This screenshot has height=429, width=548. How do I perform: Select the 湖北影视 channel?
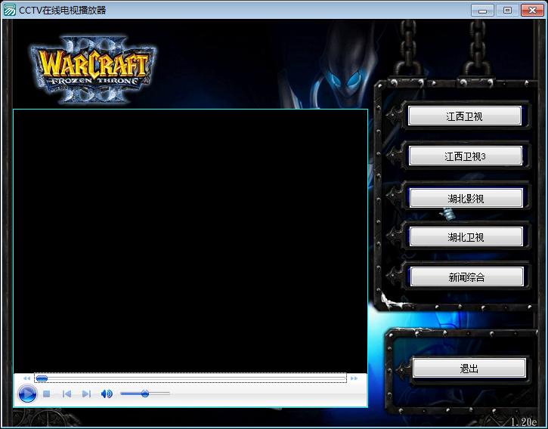tap(466, 198)
